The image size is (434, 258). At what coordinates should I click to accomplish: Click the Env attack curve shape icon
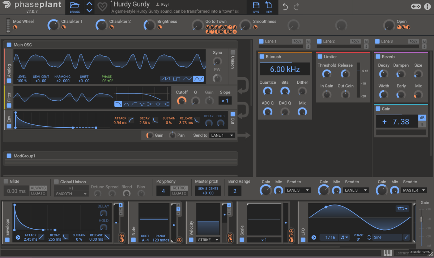[x=131, y=120]
